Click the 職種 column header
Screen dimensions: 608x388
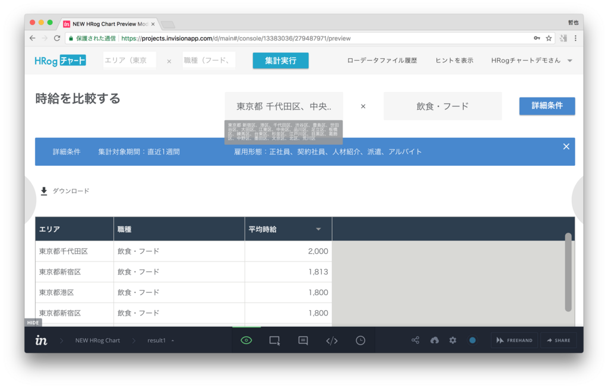click(x=179, y=229)
